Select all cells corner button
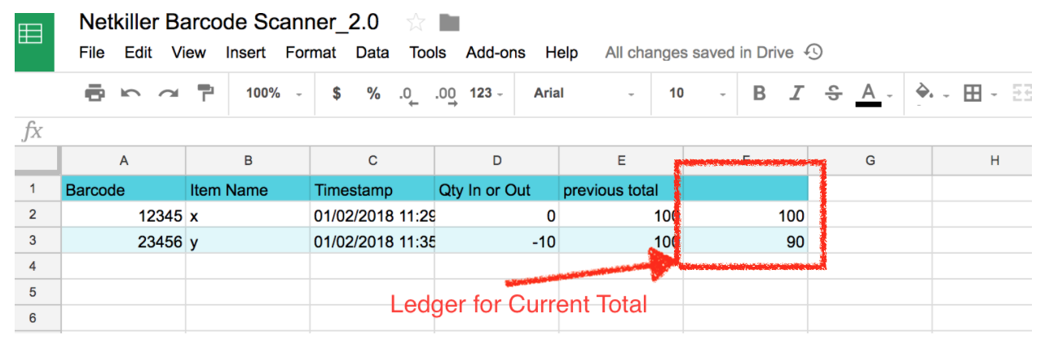This screenshot has height=348, width=1058. tap(37, 160)
